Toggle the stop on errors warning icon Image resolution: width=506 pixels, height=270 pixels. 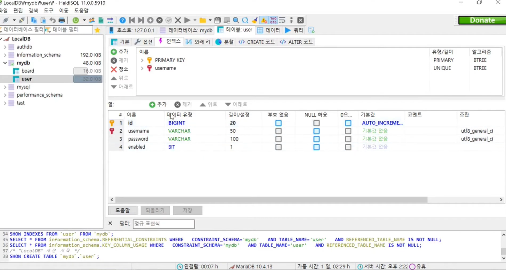click(x=264, y=20)
